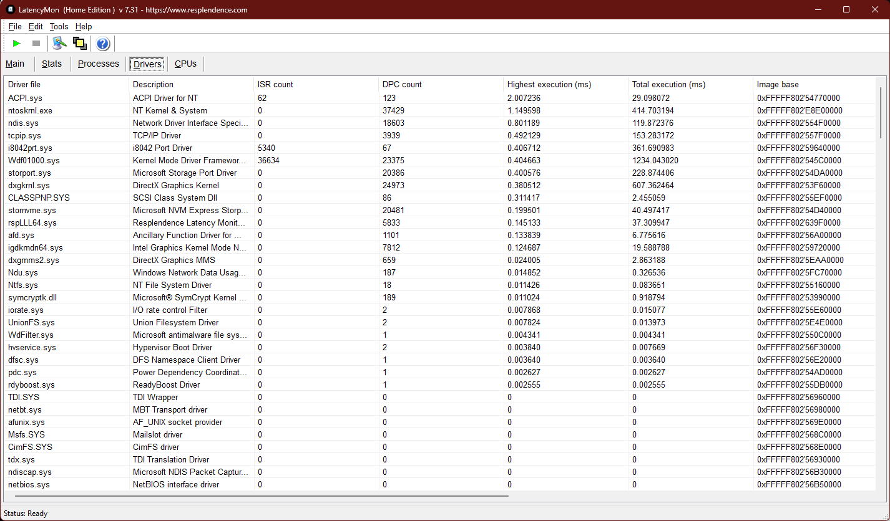This screenshot has width=890, height=521.
Task: Open the Tools menu
Action: pos(59,27)
